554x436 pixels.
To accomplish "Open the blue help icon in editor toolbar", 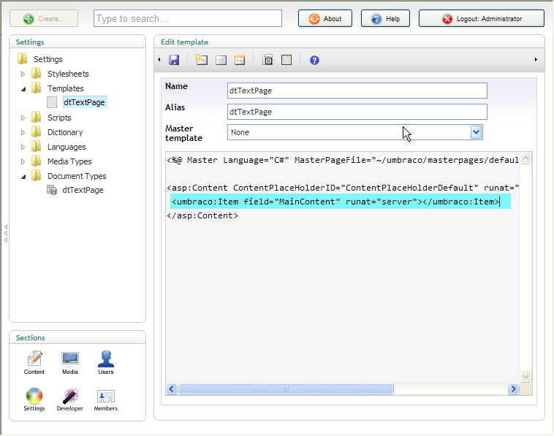I will [x=314, y=61].
